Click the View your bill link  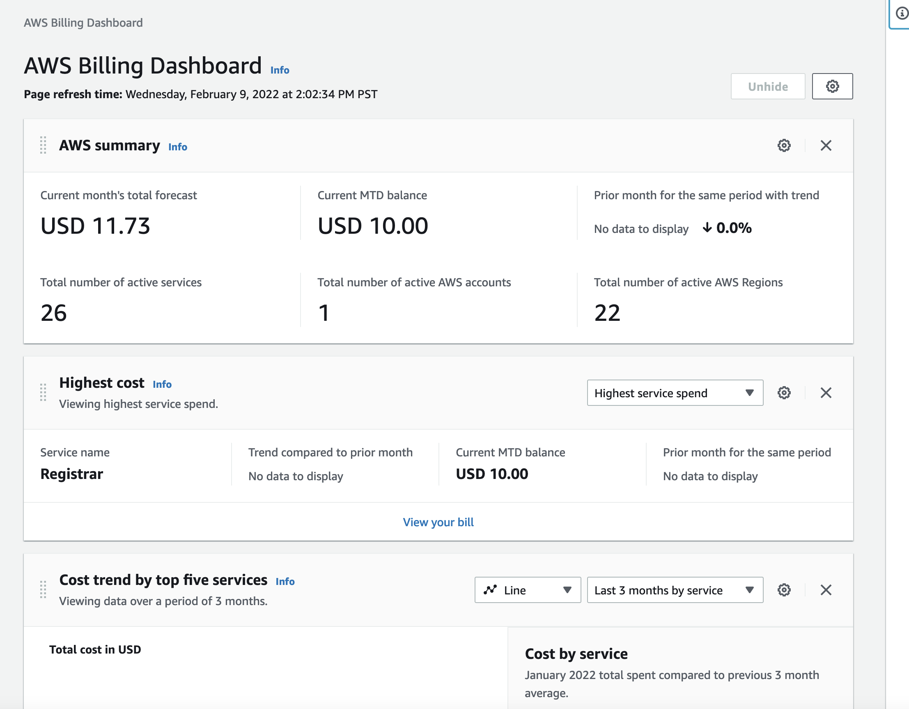[438, 522]
